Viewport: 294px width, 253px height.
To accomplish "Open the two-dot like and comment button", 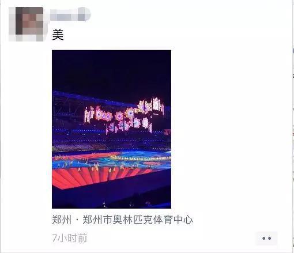I will [x=266, y=238].
